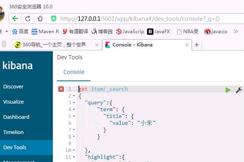Click the "value": "小米" line
The height and width of the screenshot is (162, 244).
133,123
